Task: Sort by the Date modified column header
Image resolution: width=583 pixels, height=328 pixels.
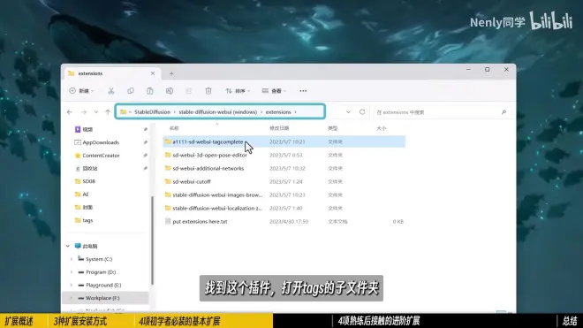Action: coord(279,128)
